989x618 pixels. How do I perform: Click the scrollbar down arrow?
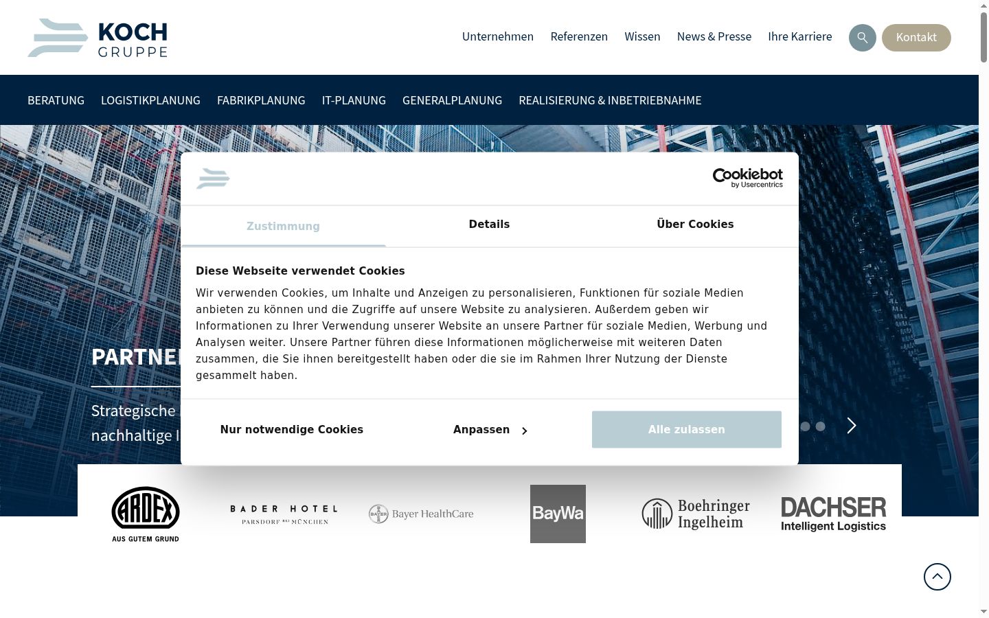[984, 611]
